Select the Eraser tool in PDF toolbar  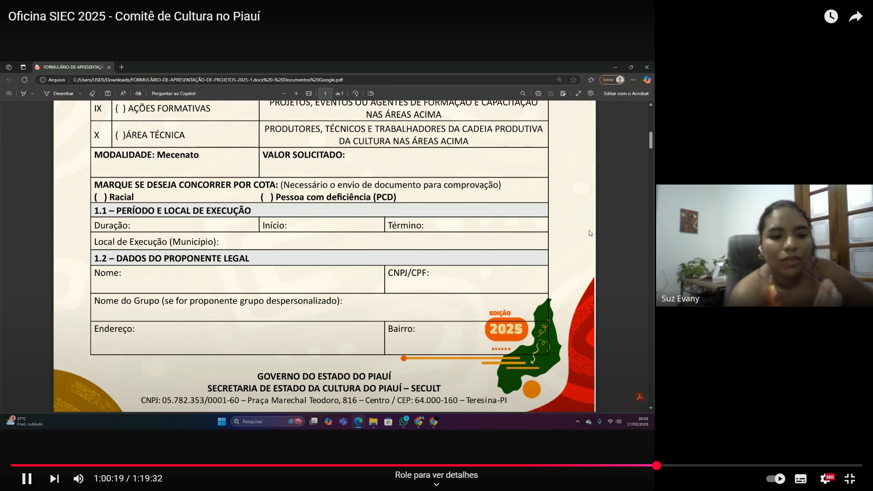(x=92, y=94)
